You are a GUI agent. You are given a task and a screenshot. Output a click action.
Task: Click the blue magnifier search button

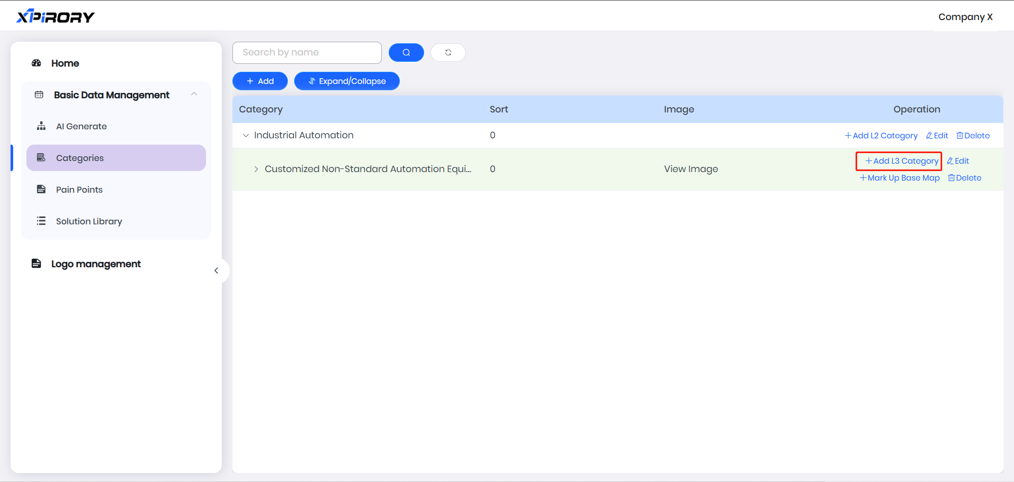point(406,52)
